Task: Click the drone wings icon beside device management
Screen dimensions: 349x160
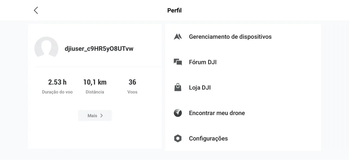Action: pos(177,36)
